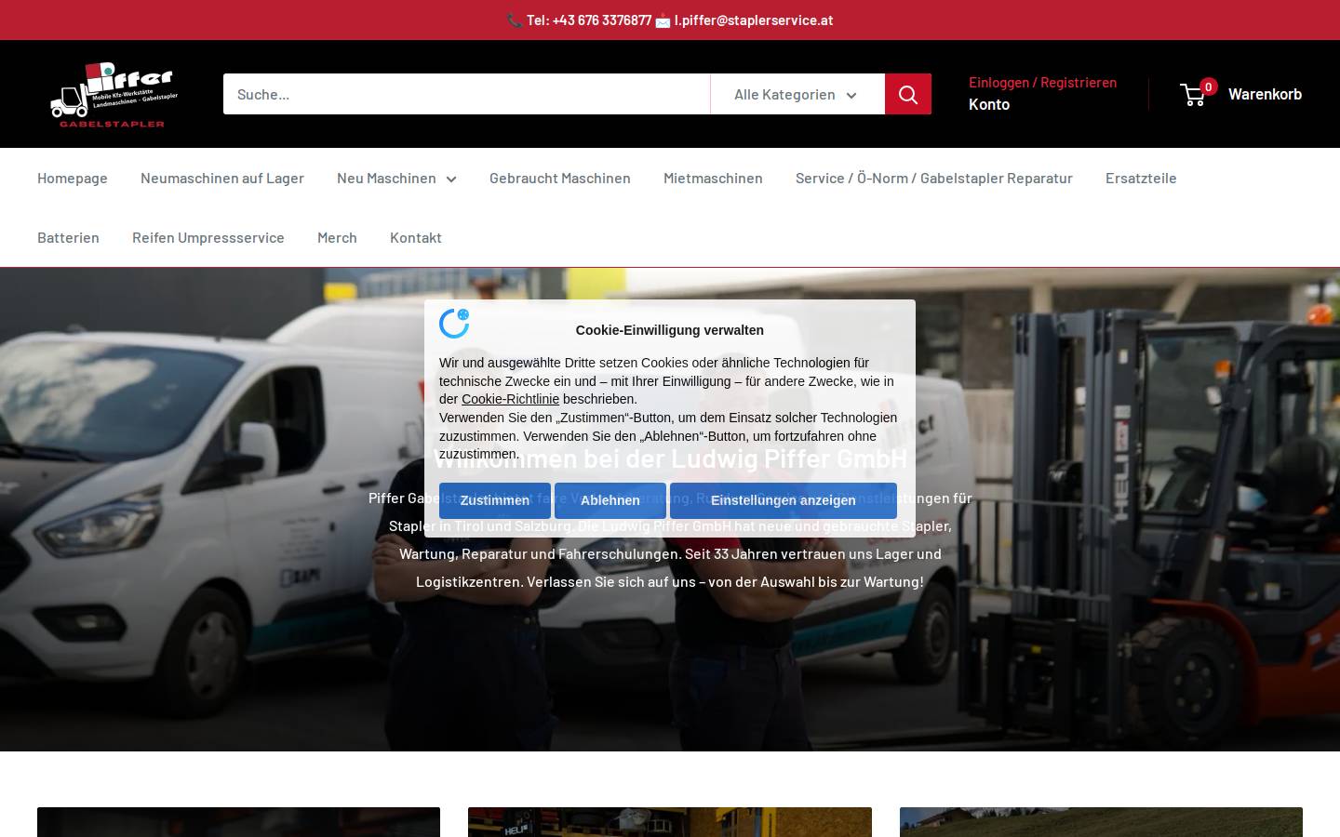Open the Alle Kategorien dropdown
This screenshot has height=837, width=1340.
(797, 94)
